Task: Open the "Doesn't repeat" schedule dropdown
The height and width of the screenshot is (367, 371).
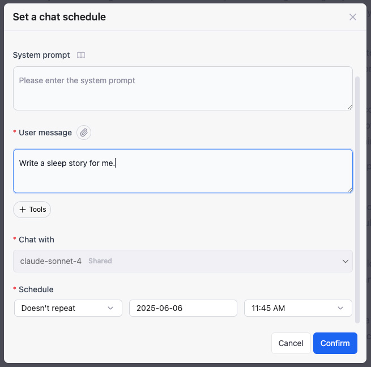Action: pos(68,308)
